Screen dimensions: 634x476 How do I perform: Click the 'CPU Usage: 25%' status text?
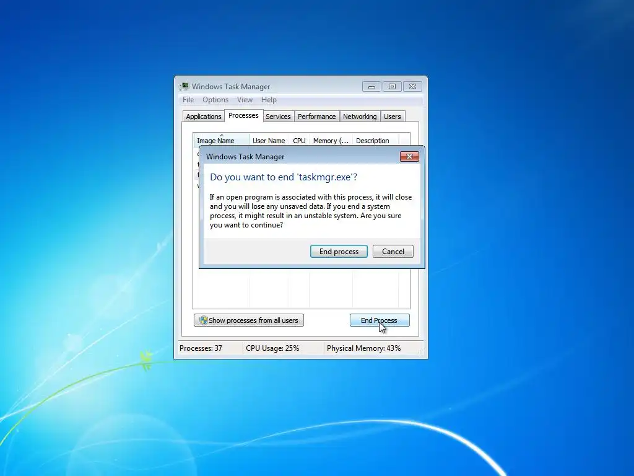click(x=272, y=348)
